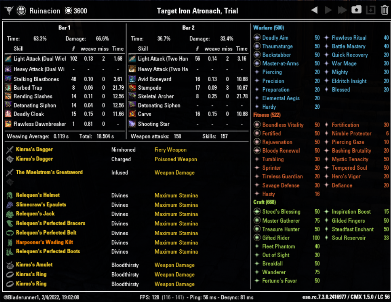Screen dimensions: 391x302
Task: Click the Skeletal Archer skill icon
Action: click(x=132, y=96)
